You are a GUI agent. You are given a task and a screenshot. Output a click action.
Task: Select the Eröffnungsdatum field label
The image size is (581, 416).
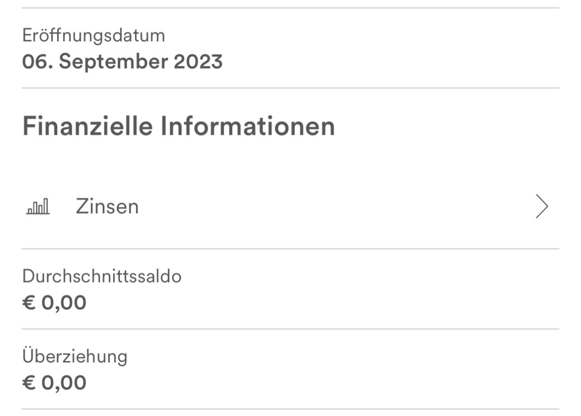click(94, 36)
